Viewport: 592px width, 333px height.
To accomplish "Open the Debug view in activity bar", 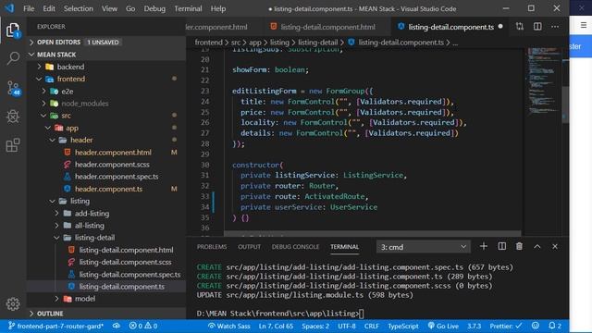I will pyautogui.click(x=13, y=117).
